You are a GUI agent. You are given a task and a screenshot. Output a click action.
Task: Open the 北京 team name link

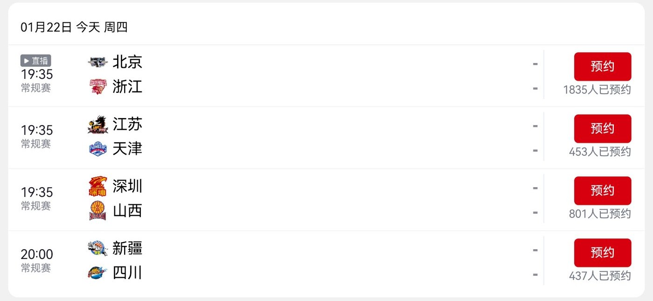tap(127, 62)
